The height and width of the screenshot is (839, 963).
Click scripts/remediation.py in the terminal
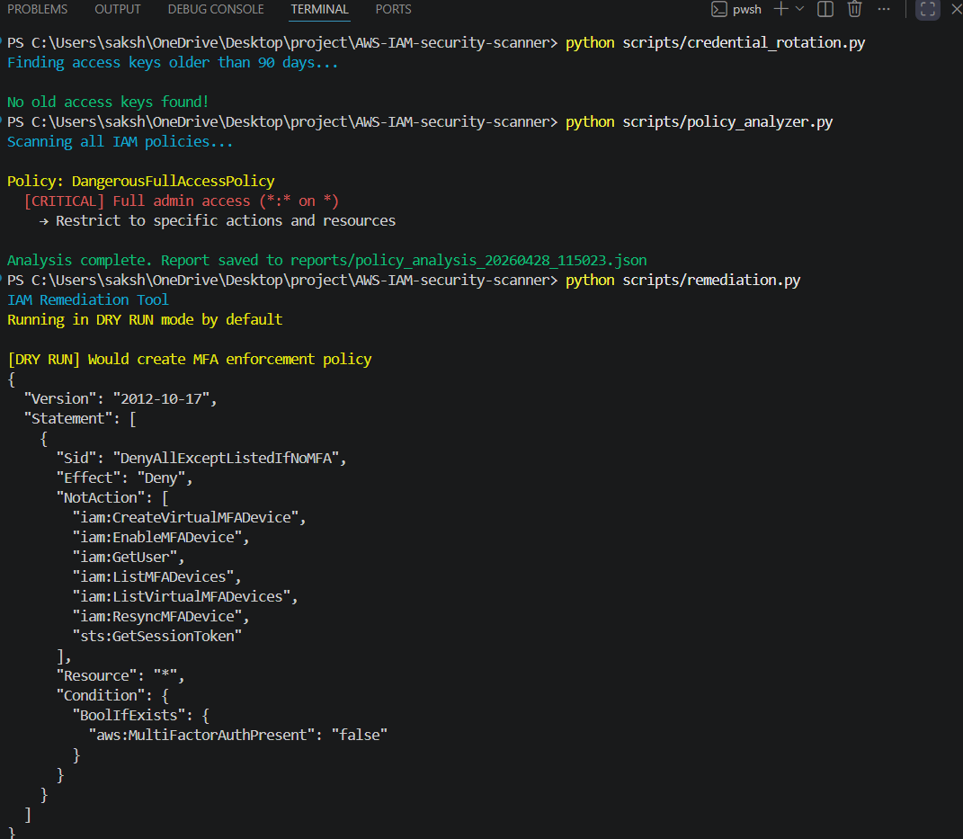[710, 281]
